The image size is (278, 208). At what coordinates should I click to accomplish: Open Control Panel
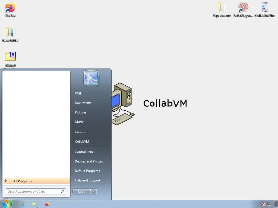pos(85,152)
